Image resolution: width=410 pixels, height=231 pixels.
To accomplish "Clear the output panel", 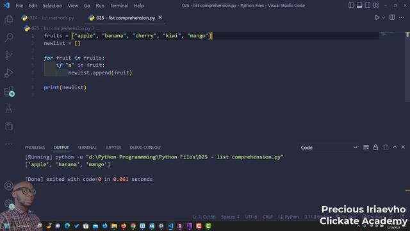I will [x=366, y=148].
